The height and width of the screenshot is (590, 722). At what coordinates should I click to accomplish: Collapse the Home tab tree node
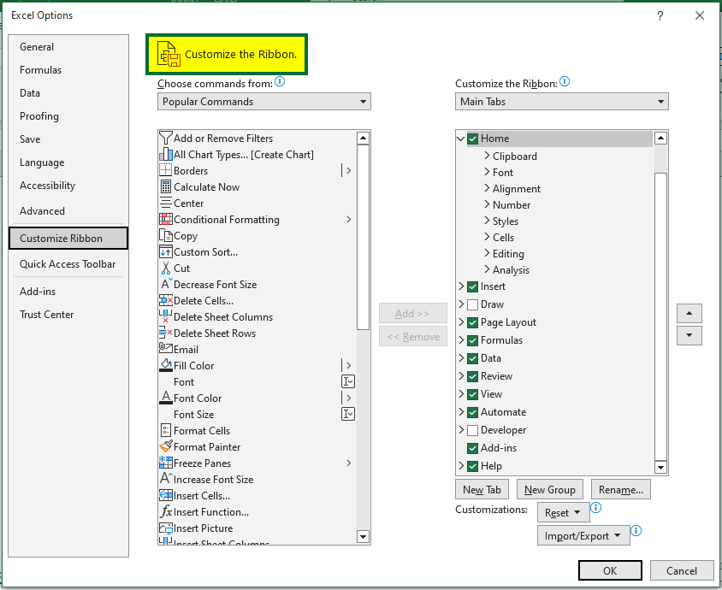click(x=461, y=138)
